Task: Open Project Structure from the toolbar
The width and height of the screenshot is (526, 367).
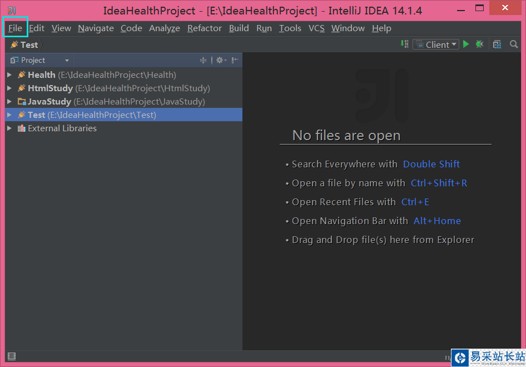Action: [x=497, y=44]
